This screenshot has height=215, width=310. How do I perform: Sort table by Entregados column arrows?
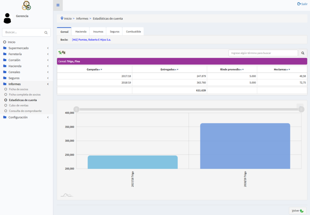(x=177, y=69)
